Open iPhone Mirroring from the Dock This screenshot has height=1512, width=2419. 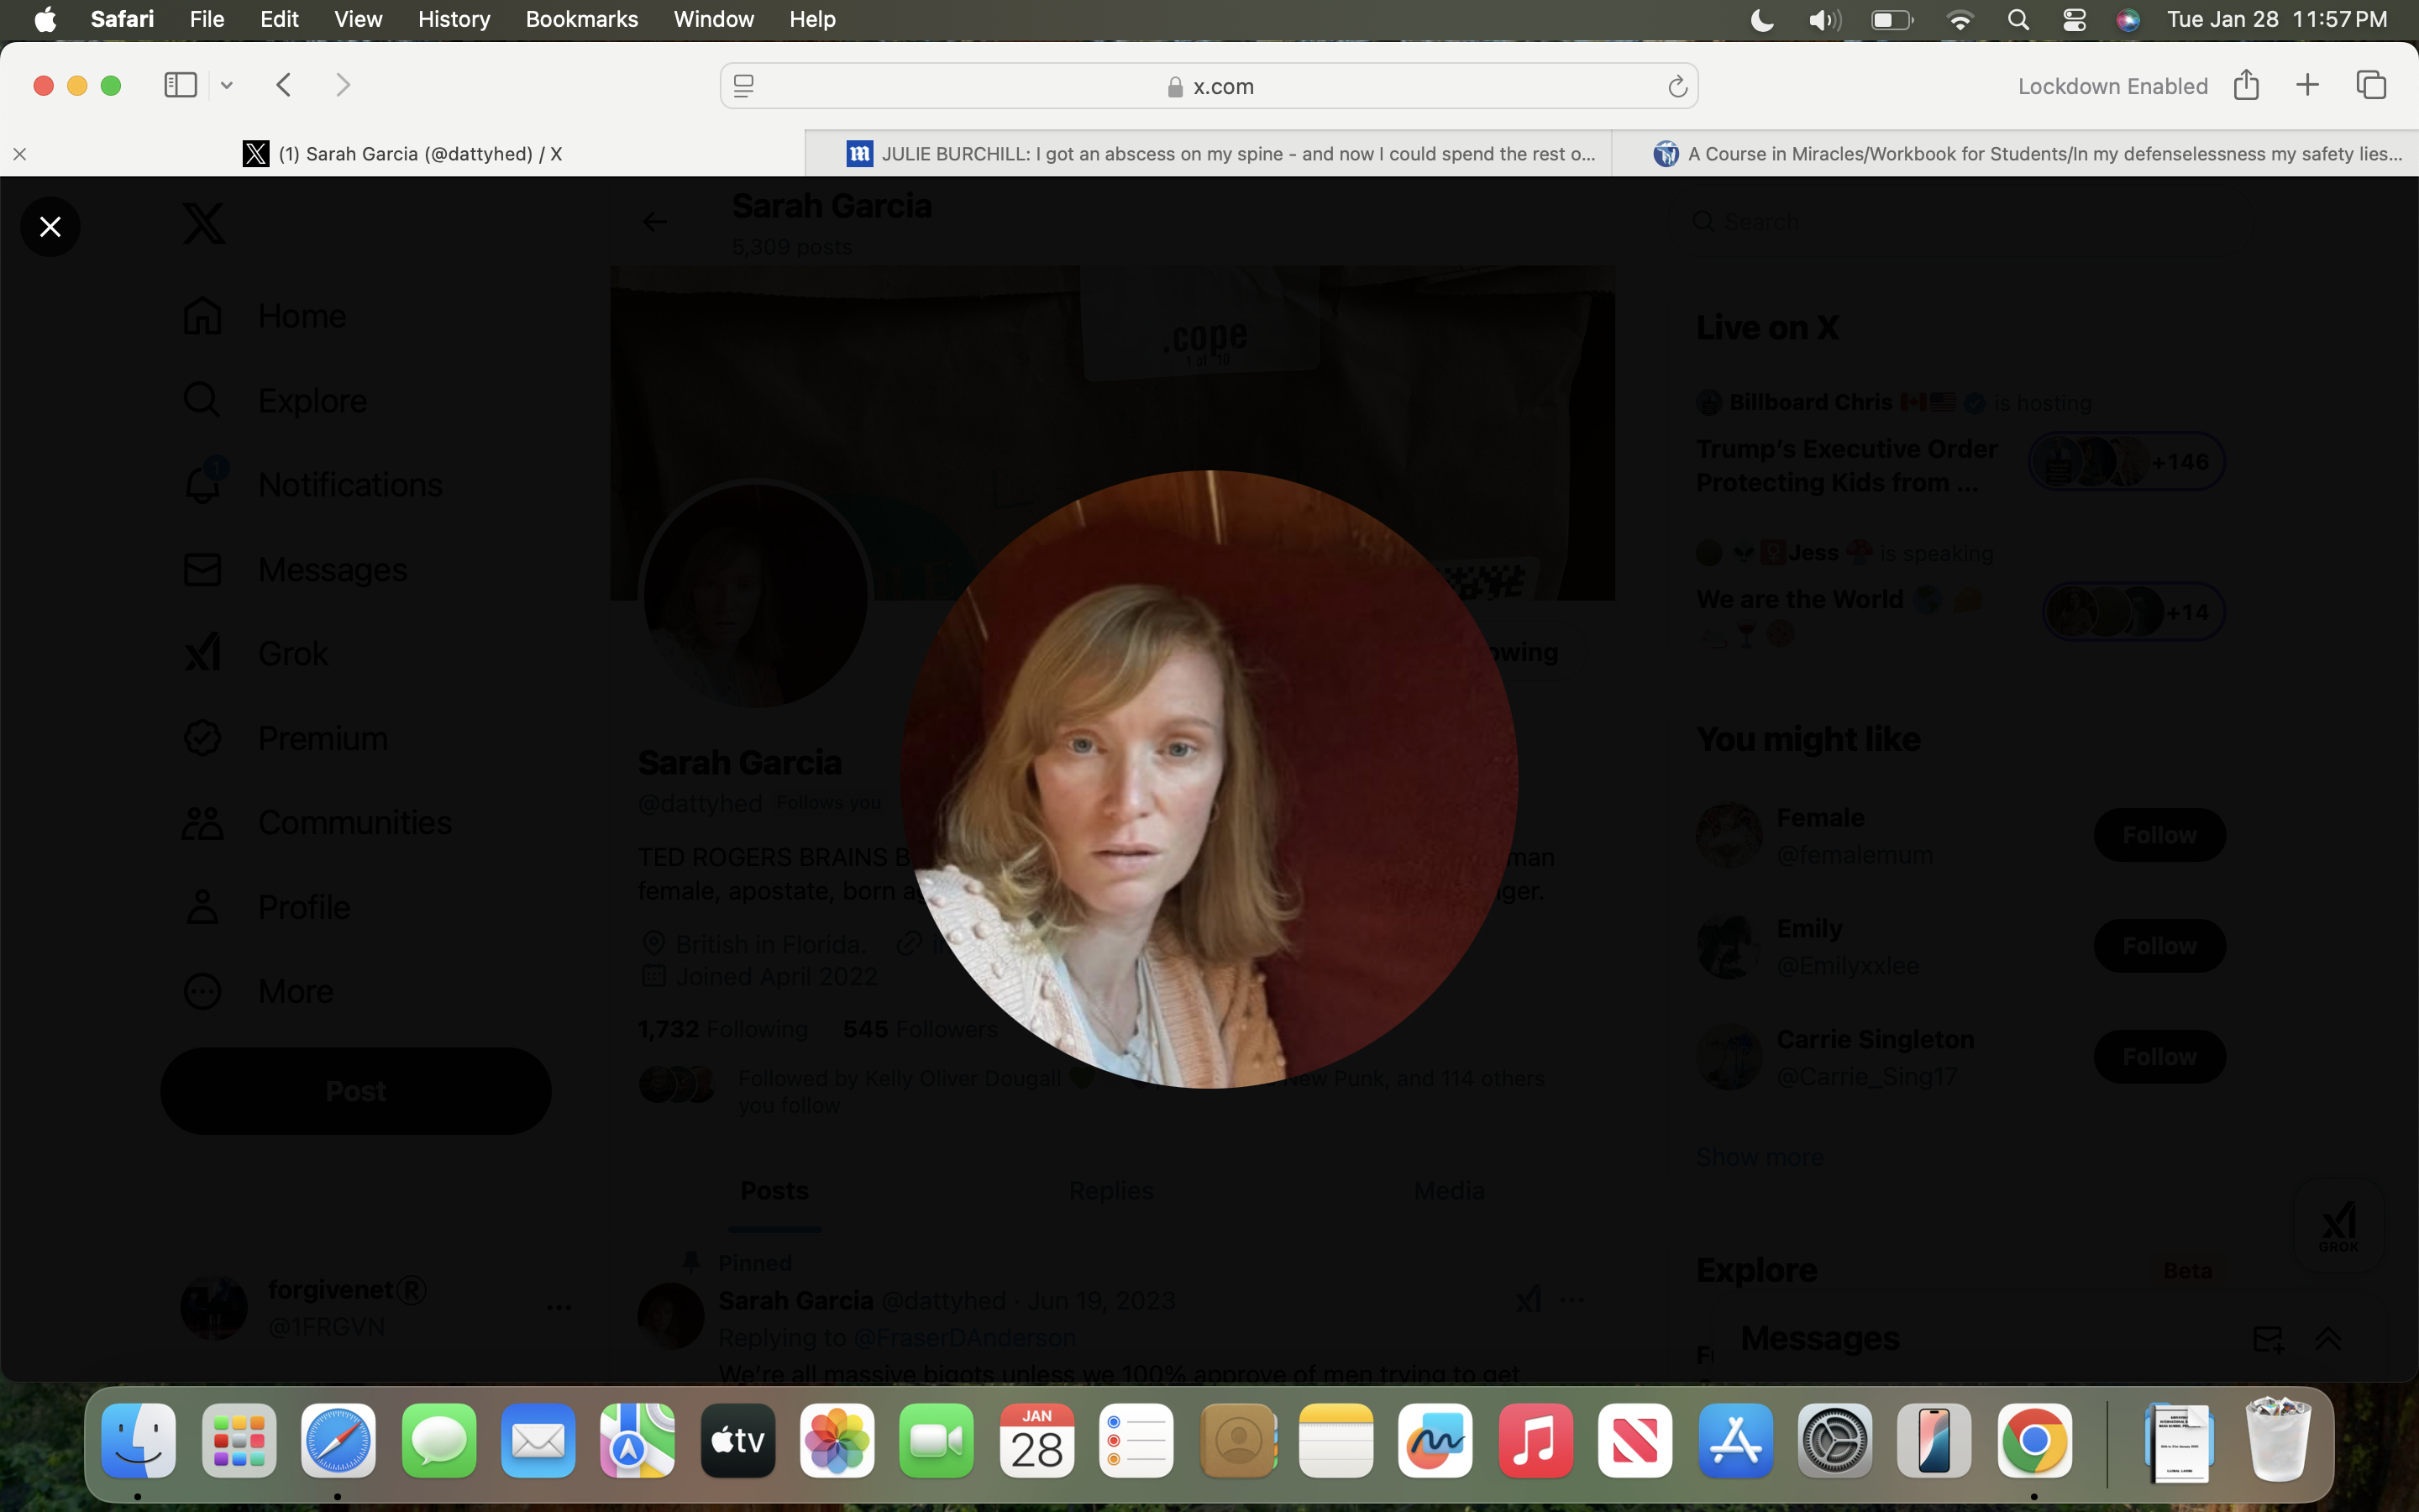click(x=1934, y=1441)
